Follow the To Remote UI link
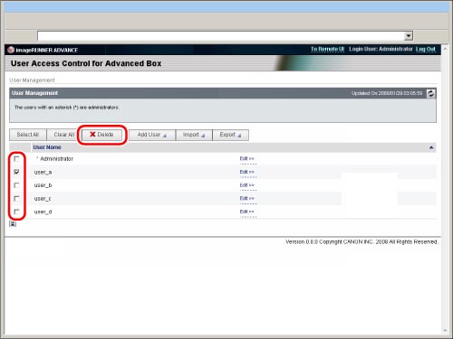Image resolution: width=453 pixels, height=339 pixels. [328, 49]
